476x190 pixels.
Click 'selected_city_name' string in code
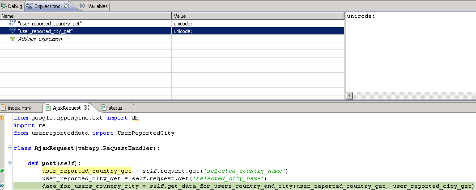point(229,178)
